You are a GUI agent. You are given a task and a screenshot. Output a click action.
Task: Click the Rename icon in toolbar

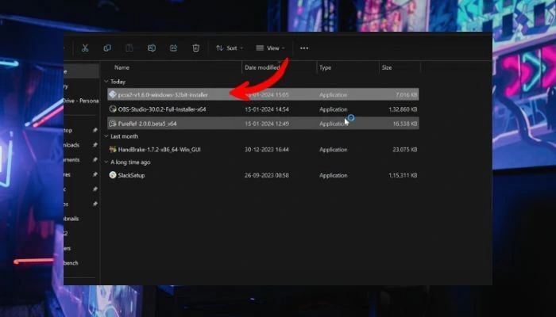(x=152, y=48)
